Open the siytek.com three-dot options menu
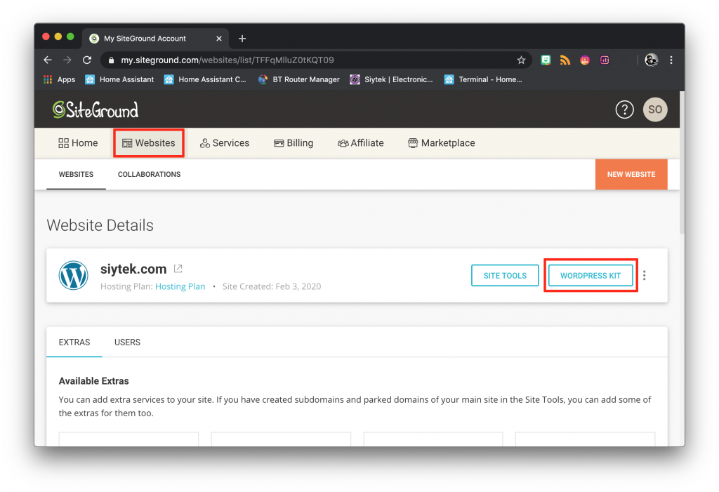The height and width of the screenshot is (492, 719). coord(645,275)
